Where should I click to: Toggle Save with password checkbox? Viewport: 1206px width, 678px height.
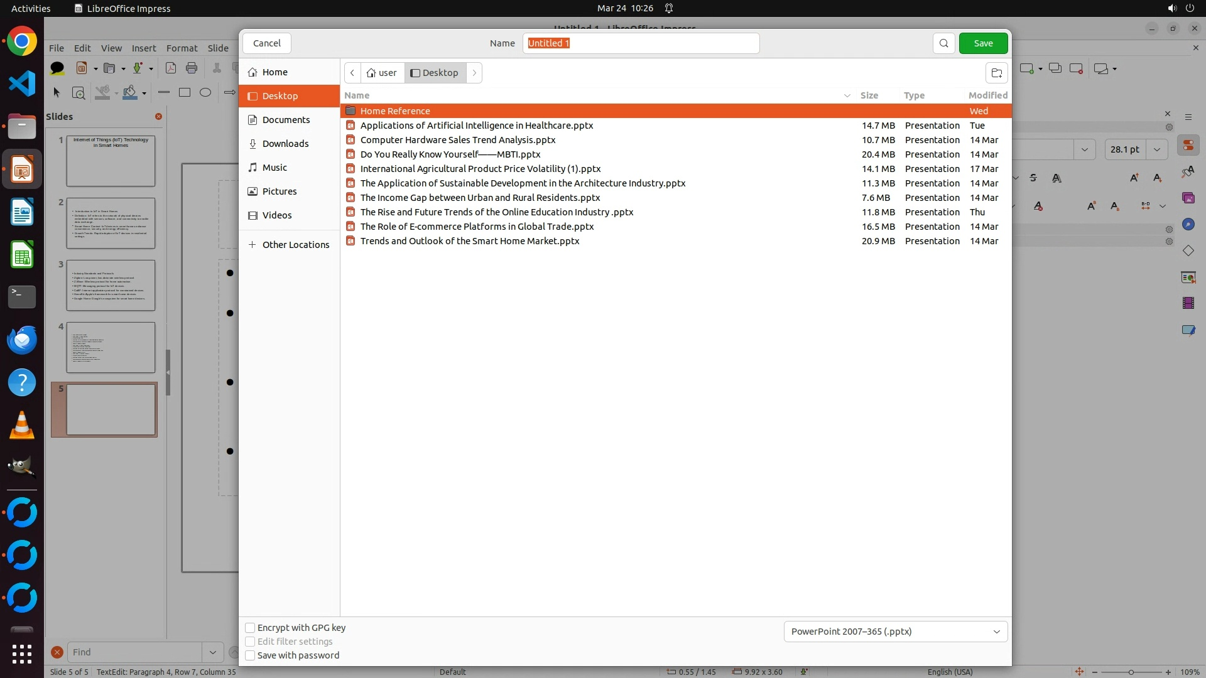pos(250,655)
